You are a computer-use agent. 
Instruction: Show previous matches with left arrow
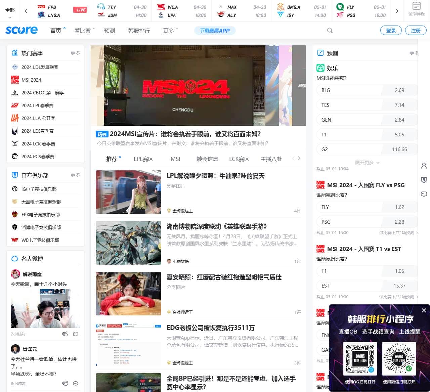pos(26,11)
